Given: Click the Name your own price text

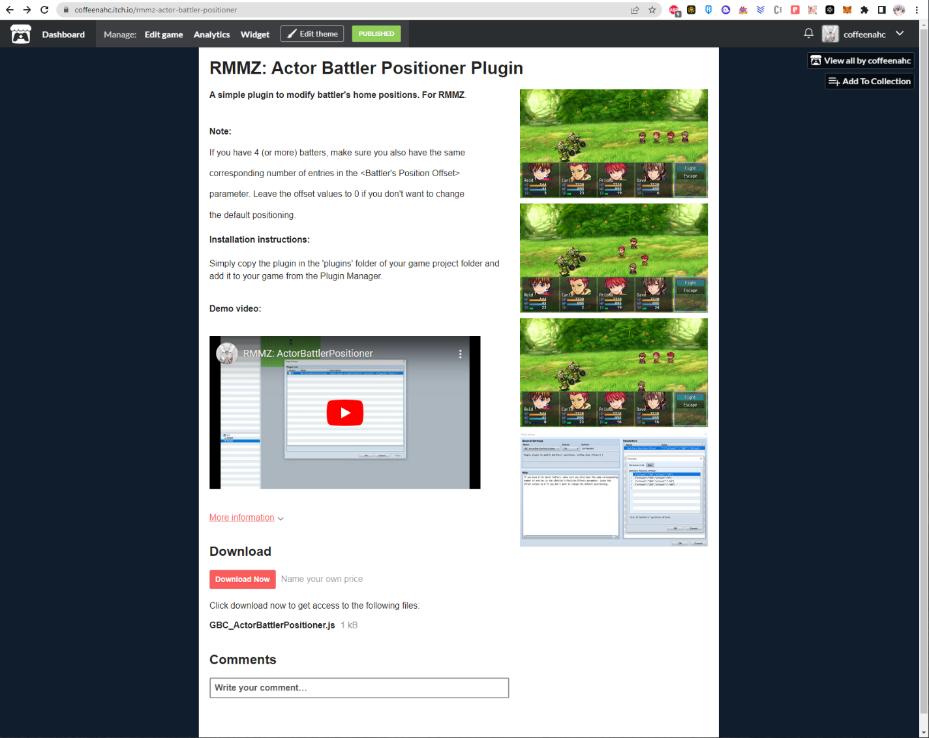Looking at the screenshot, I should (322, 579).
